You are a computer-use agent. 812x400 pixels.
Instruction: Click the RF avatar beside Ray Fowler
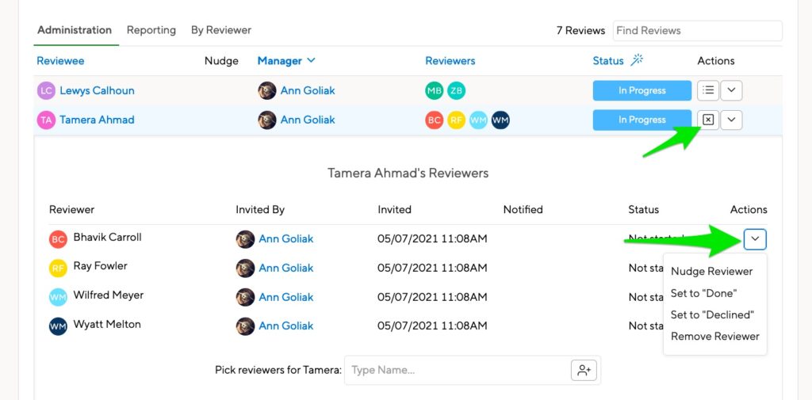point(58,268)
